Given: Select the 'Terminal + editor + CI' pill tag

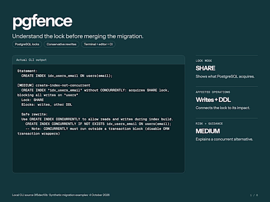Looking at the screenshot, I should (98, 44).
